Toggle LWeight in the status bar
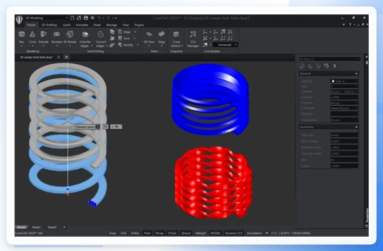383x251 pixels. (x=200, y=233)
